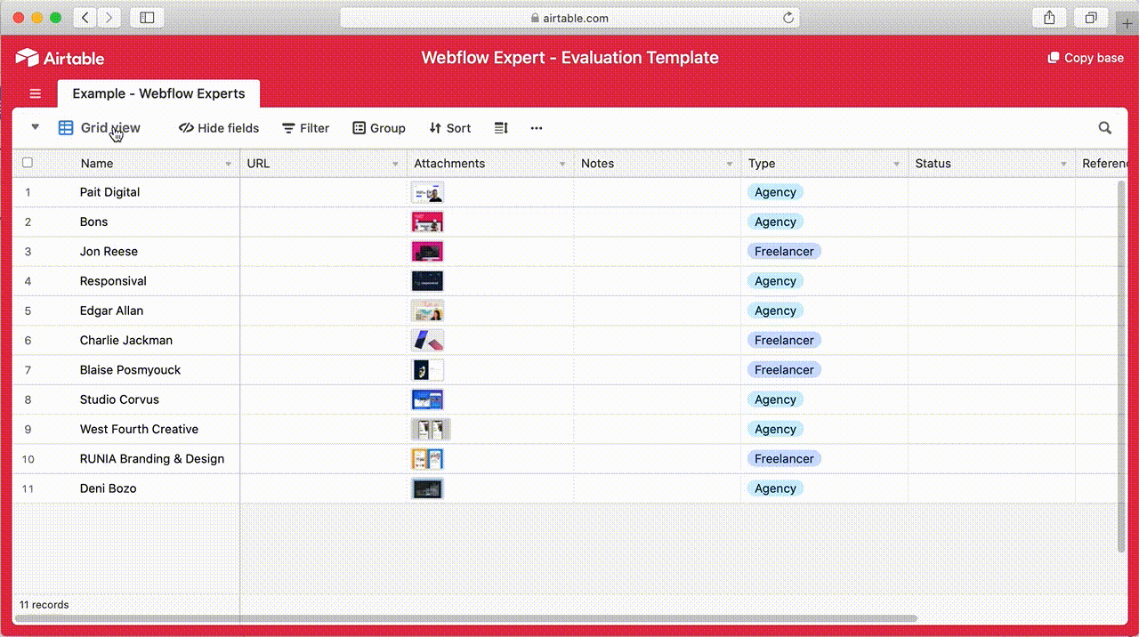
Task: Open the Filter options
Action: 306,128
